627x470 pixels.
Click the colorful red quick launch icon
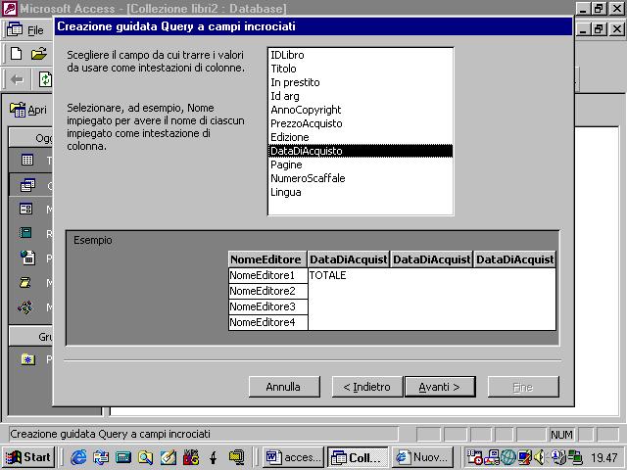191,457
